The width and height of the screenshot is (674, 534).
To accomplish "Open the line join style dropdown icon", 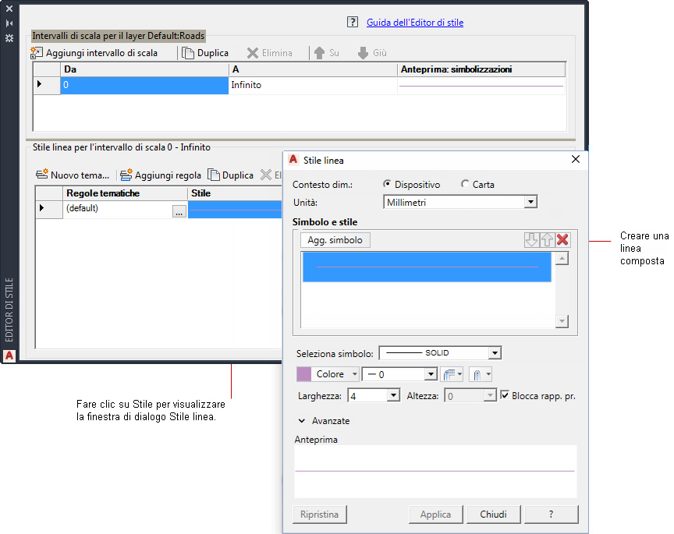I will (x=452, y=375).
